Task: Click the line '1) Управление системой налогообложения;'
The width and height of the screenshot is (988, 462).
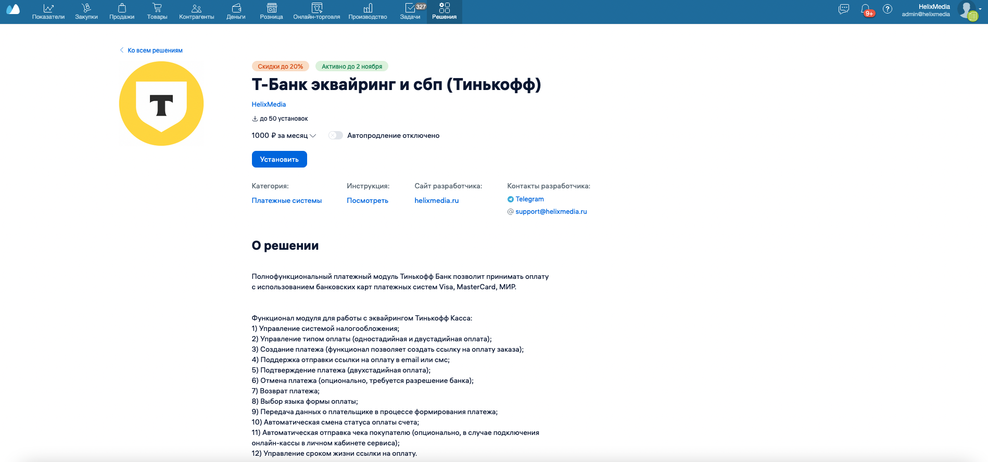Action: 326,329
